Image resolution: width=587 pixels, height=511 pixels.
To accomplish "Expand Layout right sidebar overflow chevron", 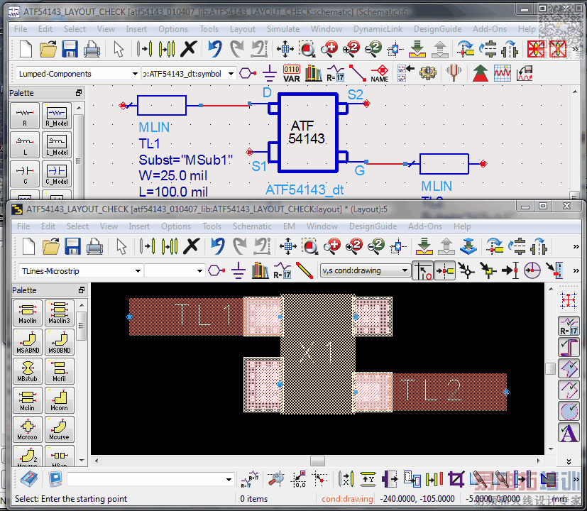I will [569, 461].
